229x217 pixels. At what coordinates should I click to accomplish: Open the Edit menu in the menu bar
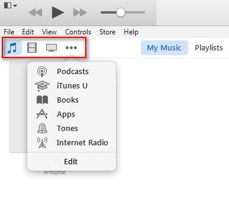pos(28,32)
